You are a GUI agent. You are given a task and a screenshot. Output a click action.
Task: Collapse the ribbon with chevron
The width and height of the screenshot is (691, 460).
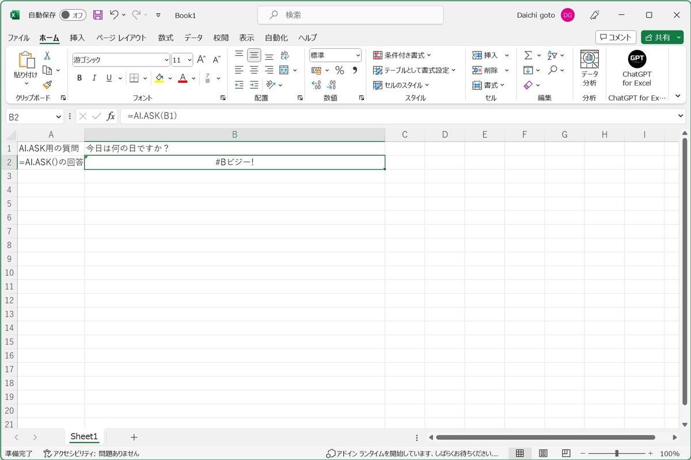pyautogui.click(x=678, y=96)
